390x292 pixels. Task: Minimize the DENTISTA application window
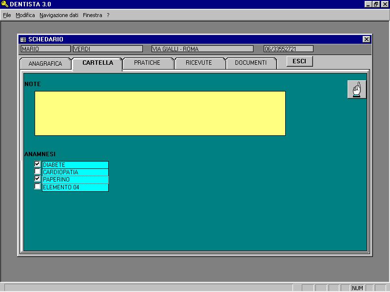click(x=368, y=4)
